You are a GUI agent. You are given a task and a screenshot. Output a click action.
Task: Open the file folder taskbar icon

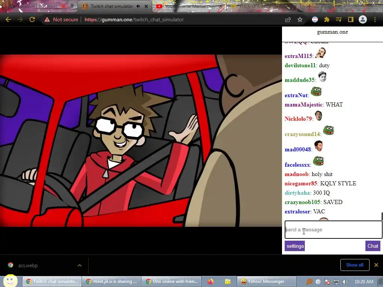228,282
